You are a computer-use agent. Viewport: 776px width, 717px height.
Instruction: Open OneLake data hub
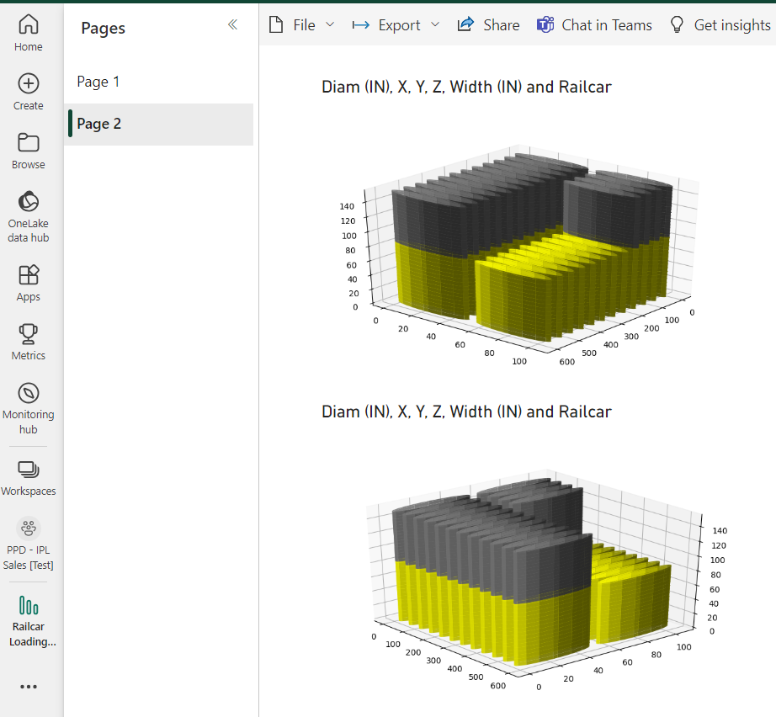(29, 216)
